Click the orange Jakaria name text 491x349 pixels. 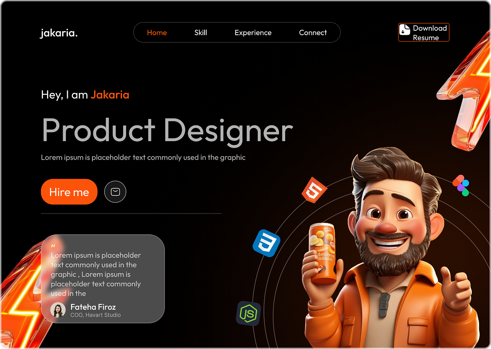(110, 95)
